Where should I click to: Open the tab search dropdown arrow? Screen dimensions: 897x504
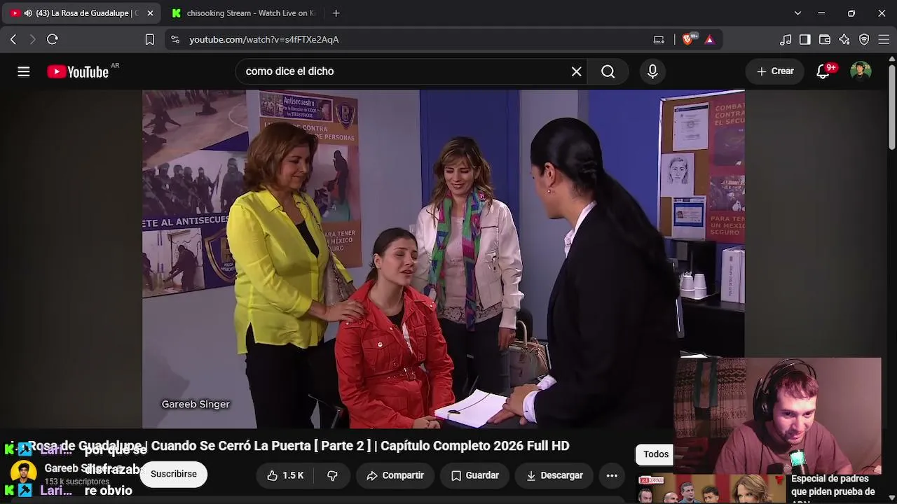[797, 13]
